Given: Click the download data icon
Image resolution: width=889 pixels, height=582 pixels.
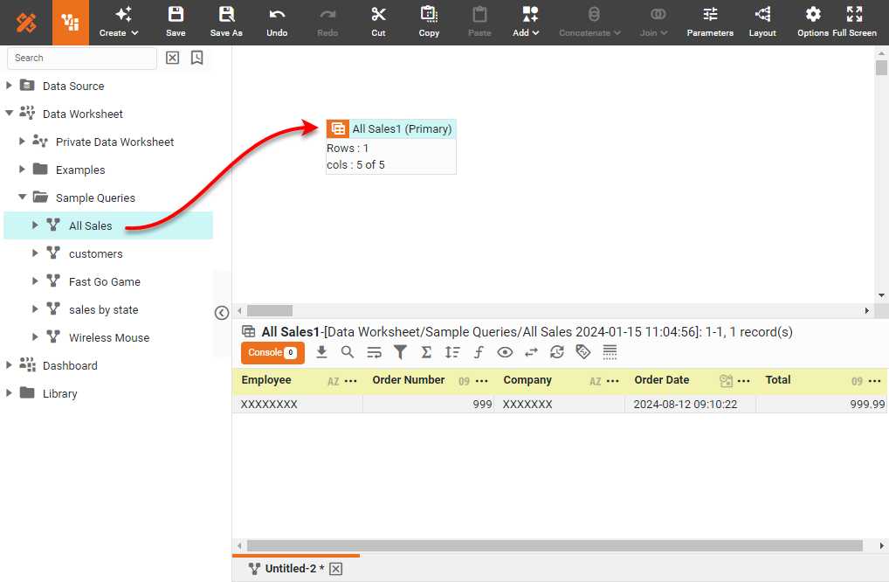Looking at the screenshot, I should 321,352.
